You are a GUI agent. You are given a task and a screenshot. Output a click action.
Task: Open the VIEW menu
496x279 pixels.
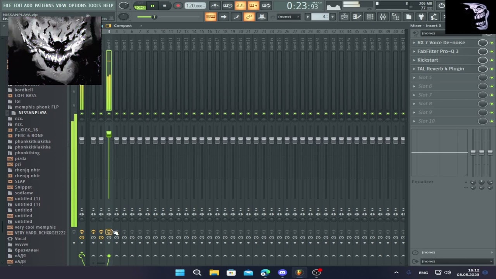(61, 5)
